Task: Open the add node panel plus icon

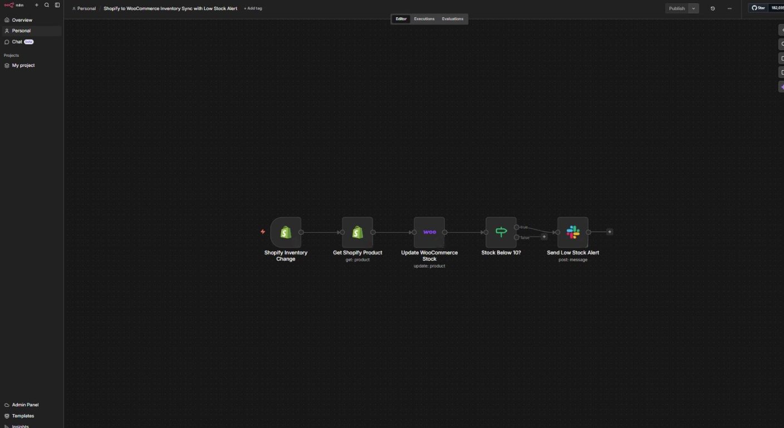Action: (782, 29)
